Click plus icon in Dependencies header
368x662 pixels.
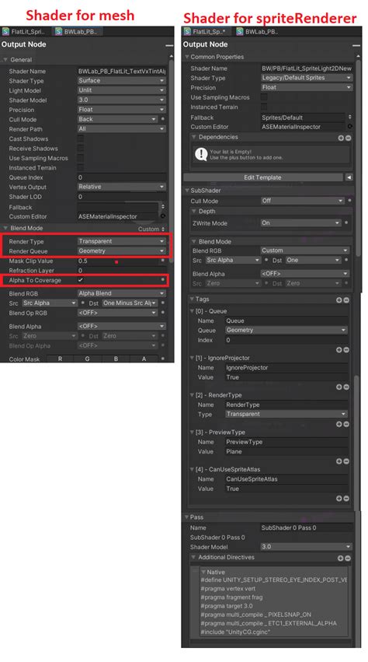[x=340, y=138]
